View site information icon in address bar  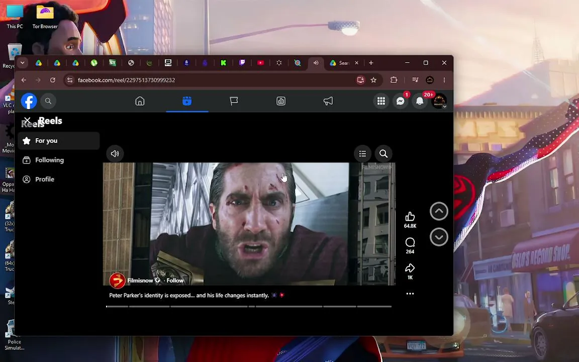(70, 80)
